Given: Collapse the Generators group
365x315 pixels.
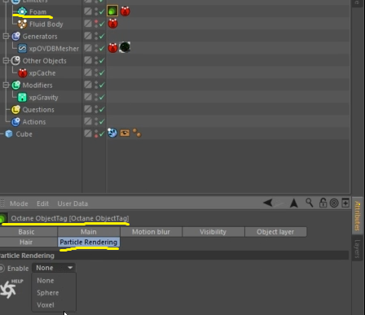Looking at the screenshot, I should [6, 37].
